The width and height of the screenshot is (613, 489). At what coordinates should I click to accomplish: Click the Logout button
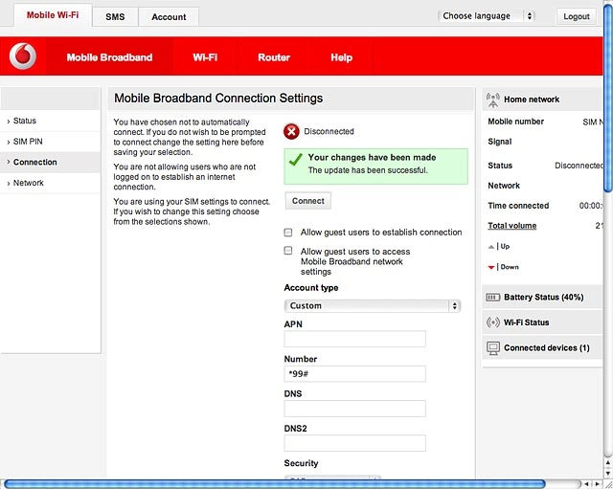click(577, 16)
